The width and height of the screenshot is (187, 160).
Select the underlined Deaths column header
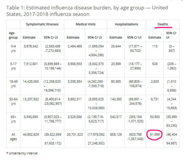click(x=161, y=24)
